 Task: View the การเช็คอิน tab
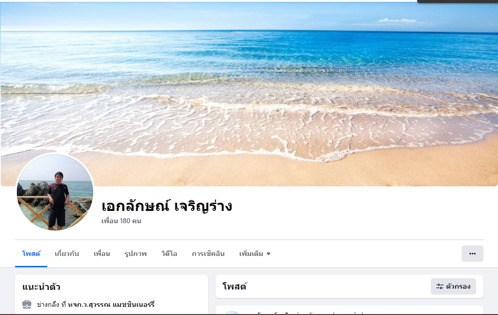coord(208,254)
